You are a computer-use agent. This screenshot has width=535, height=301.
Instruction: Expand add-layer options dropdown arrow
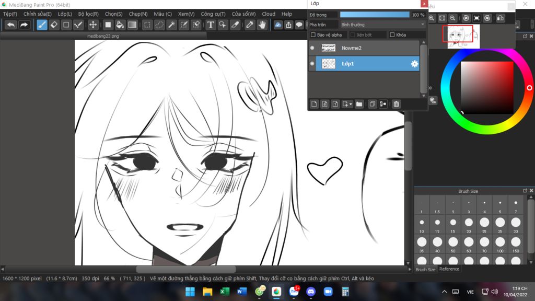(351, 104)
